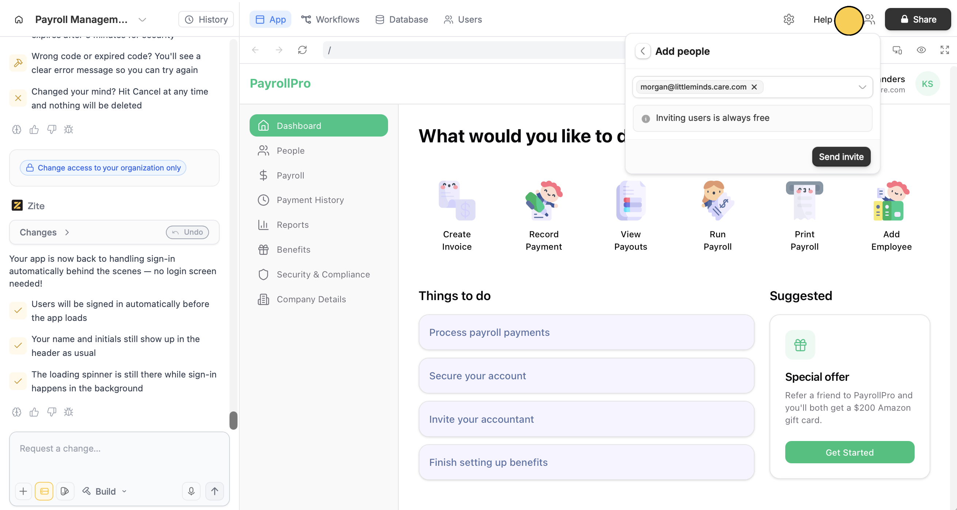Remove morgan@littleminds.care.com email chip
This screenshot has height=510, width=957.
[754, 87]
